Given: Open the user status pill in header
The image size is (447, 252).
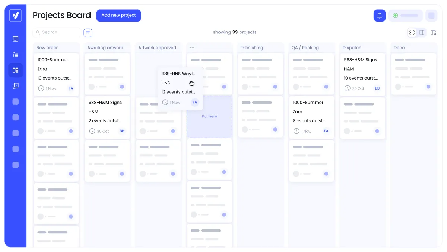Looking at the screenshot, I should tap(405, 16).
